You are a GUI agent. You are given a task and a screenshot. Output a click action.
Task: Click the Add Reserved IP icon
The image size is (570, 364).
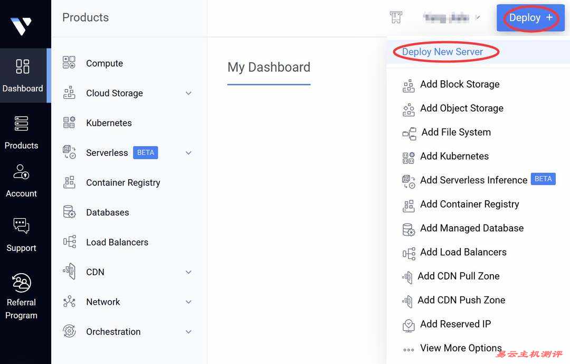[408, 324]
